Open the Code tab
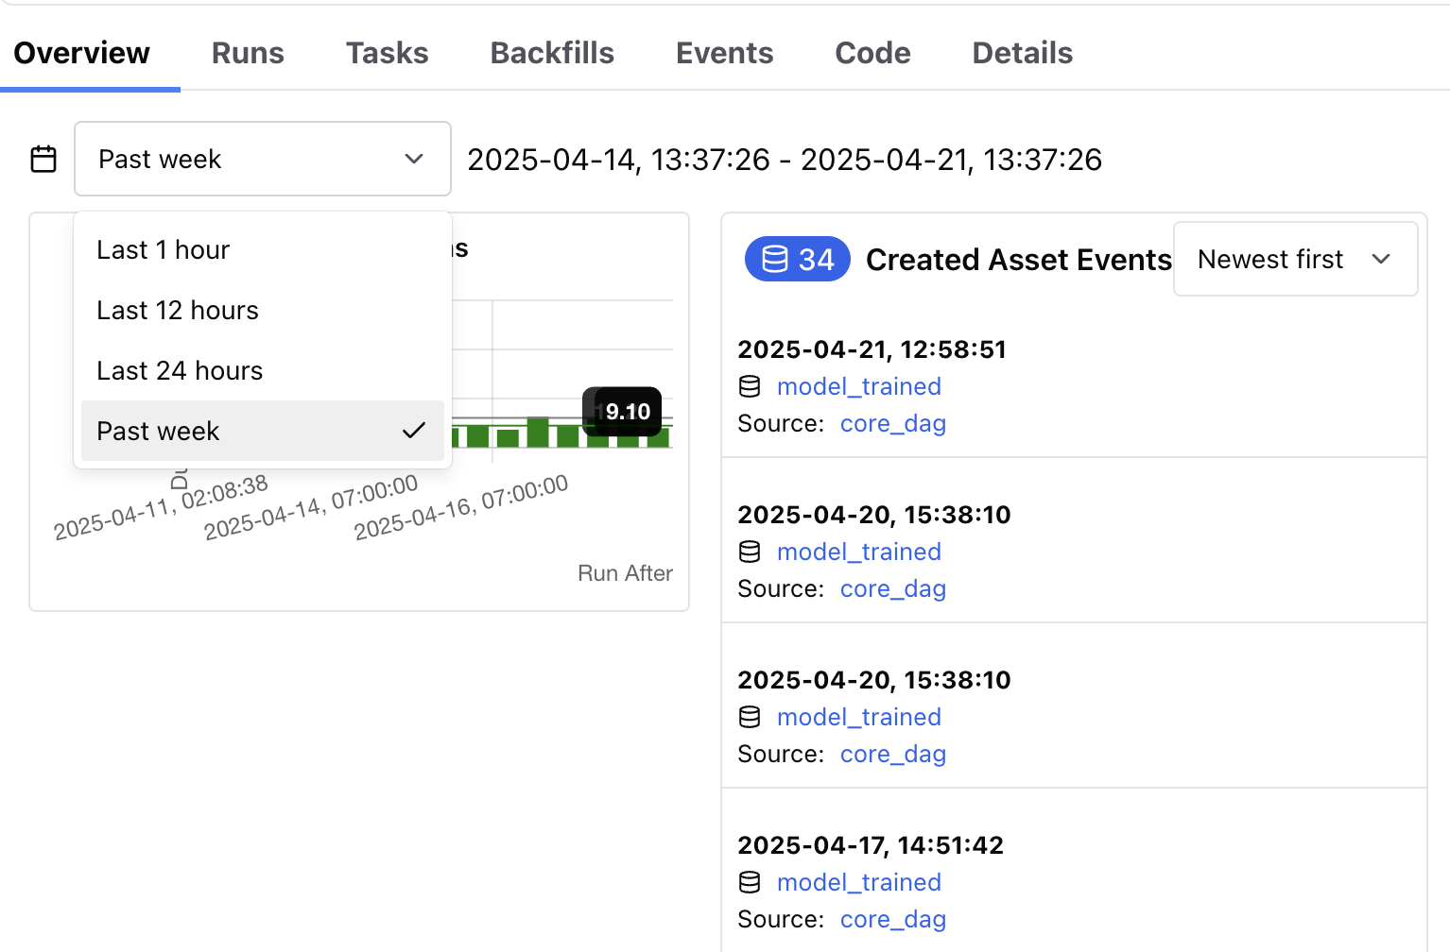This screenshot has height=952, width=1450. click(873, 53)
